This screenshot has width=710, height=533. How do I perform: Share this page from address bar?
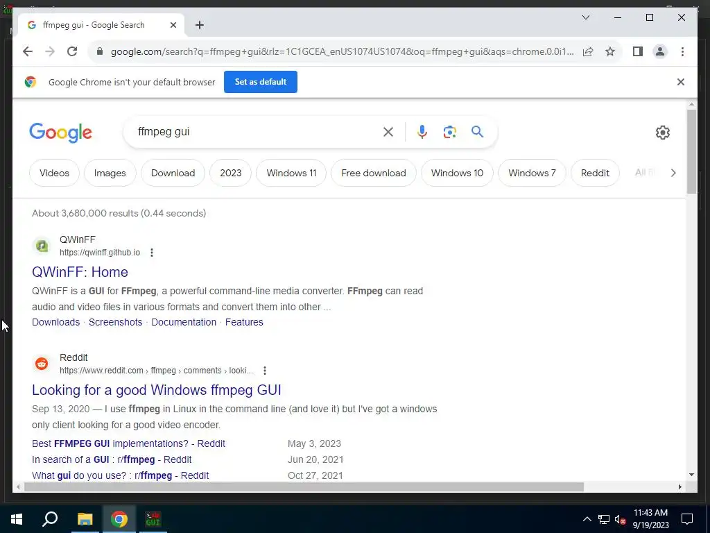588,51
